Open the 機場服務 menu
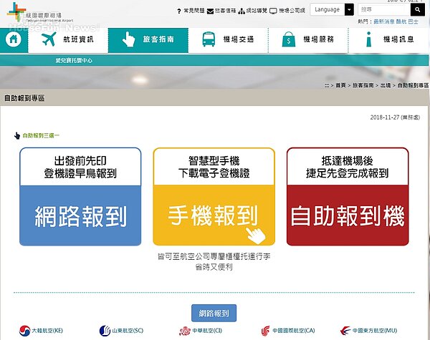Screen dimensions: 430x340 (x=308, y=40)
